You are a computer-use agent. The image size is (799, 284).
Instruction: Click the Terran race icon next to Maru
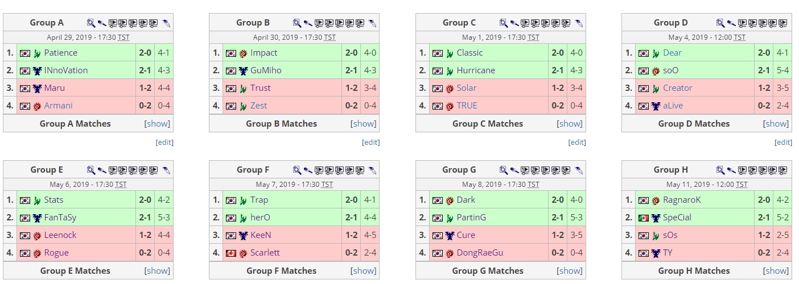pyautogui.click(x=38, y=88)
